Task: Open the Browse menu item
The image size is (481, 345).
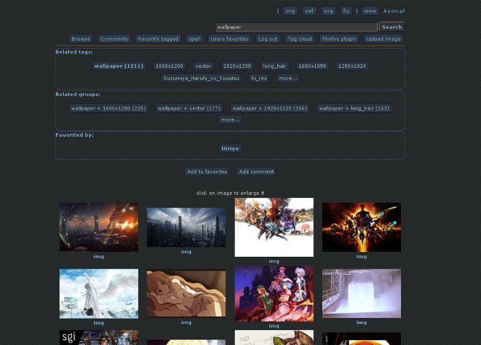Action: tap(81, 39)
